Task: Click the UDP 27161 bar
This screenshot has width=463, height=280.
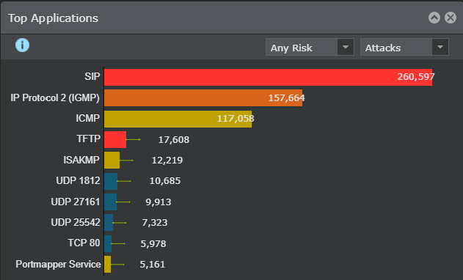Action: tap(111, 202)
